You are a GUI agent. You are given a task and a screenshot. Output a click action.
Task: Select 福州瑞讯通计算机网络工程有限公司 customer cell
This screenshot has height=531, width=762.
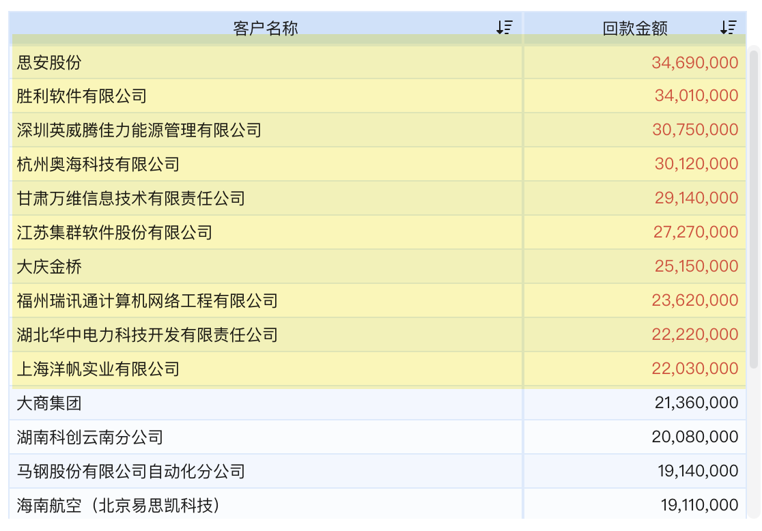(266, 300)
